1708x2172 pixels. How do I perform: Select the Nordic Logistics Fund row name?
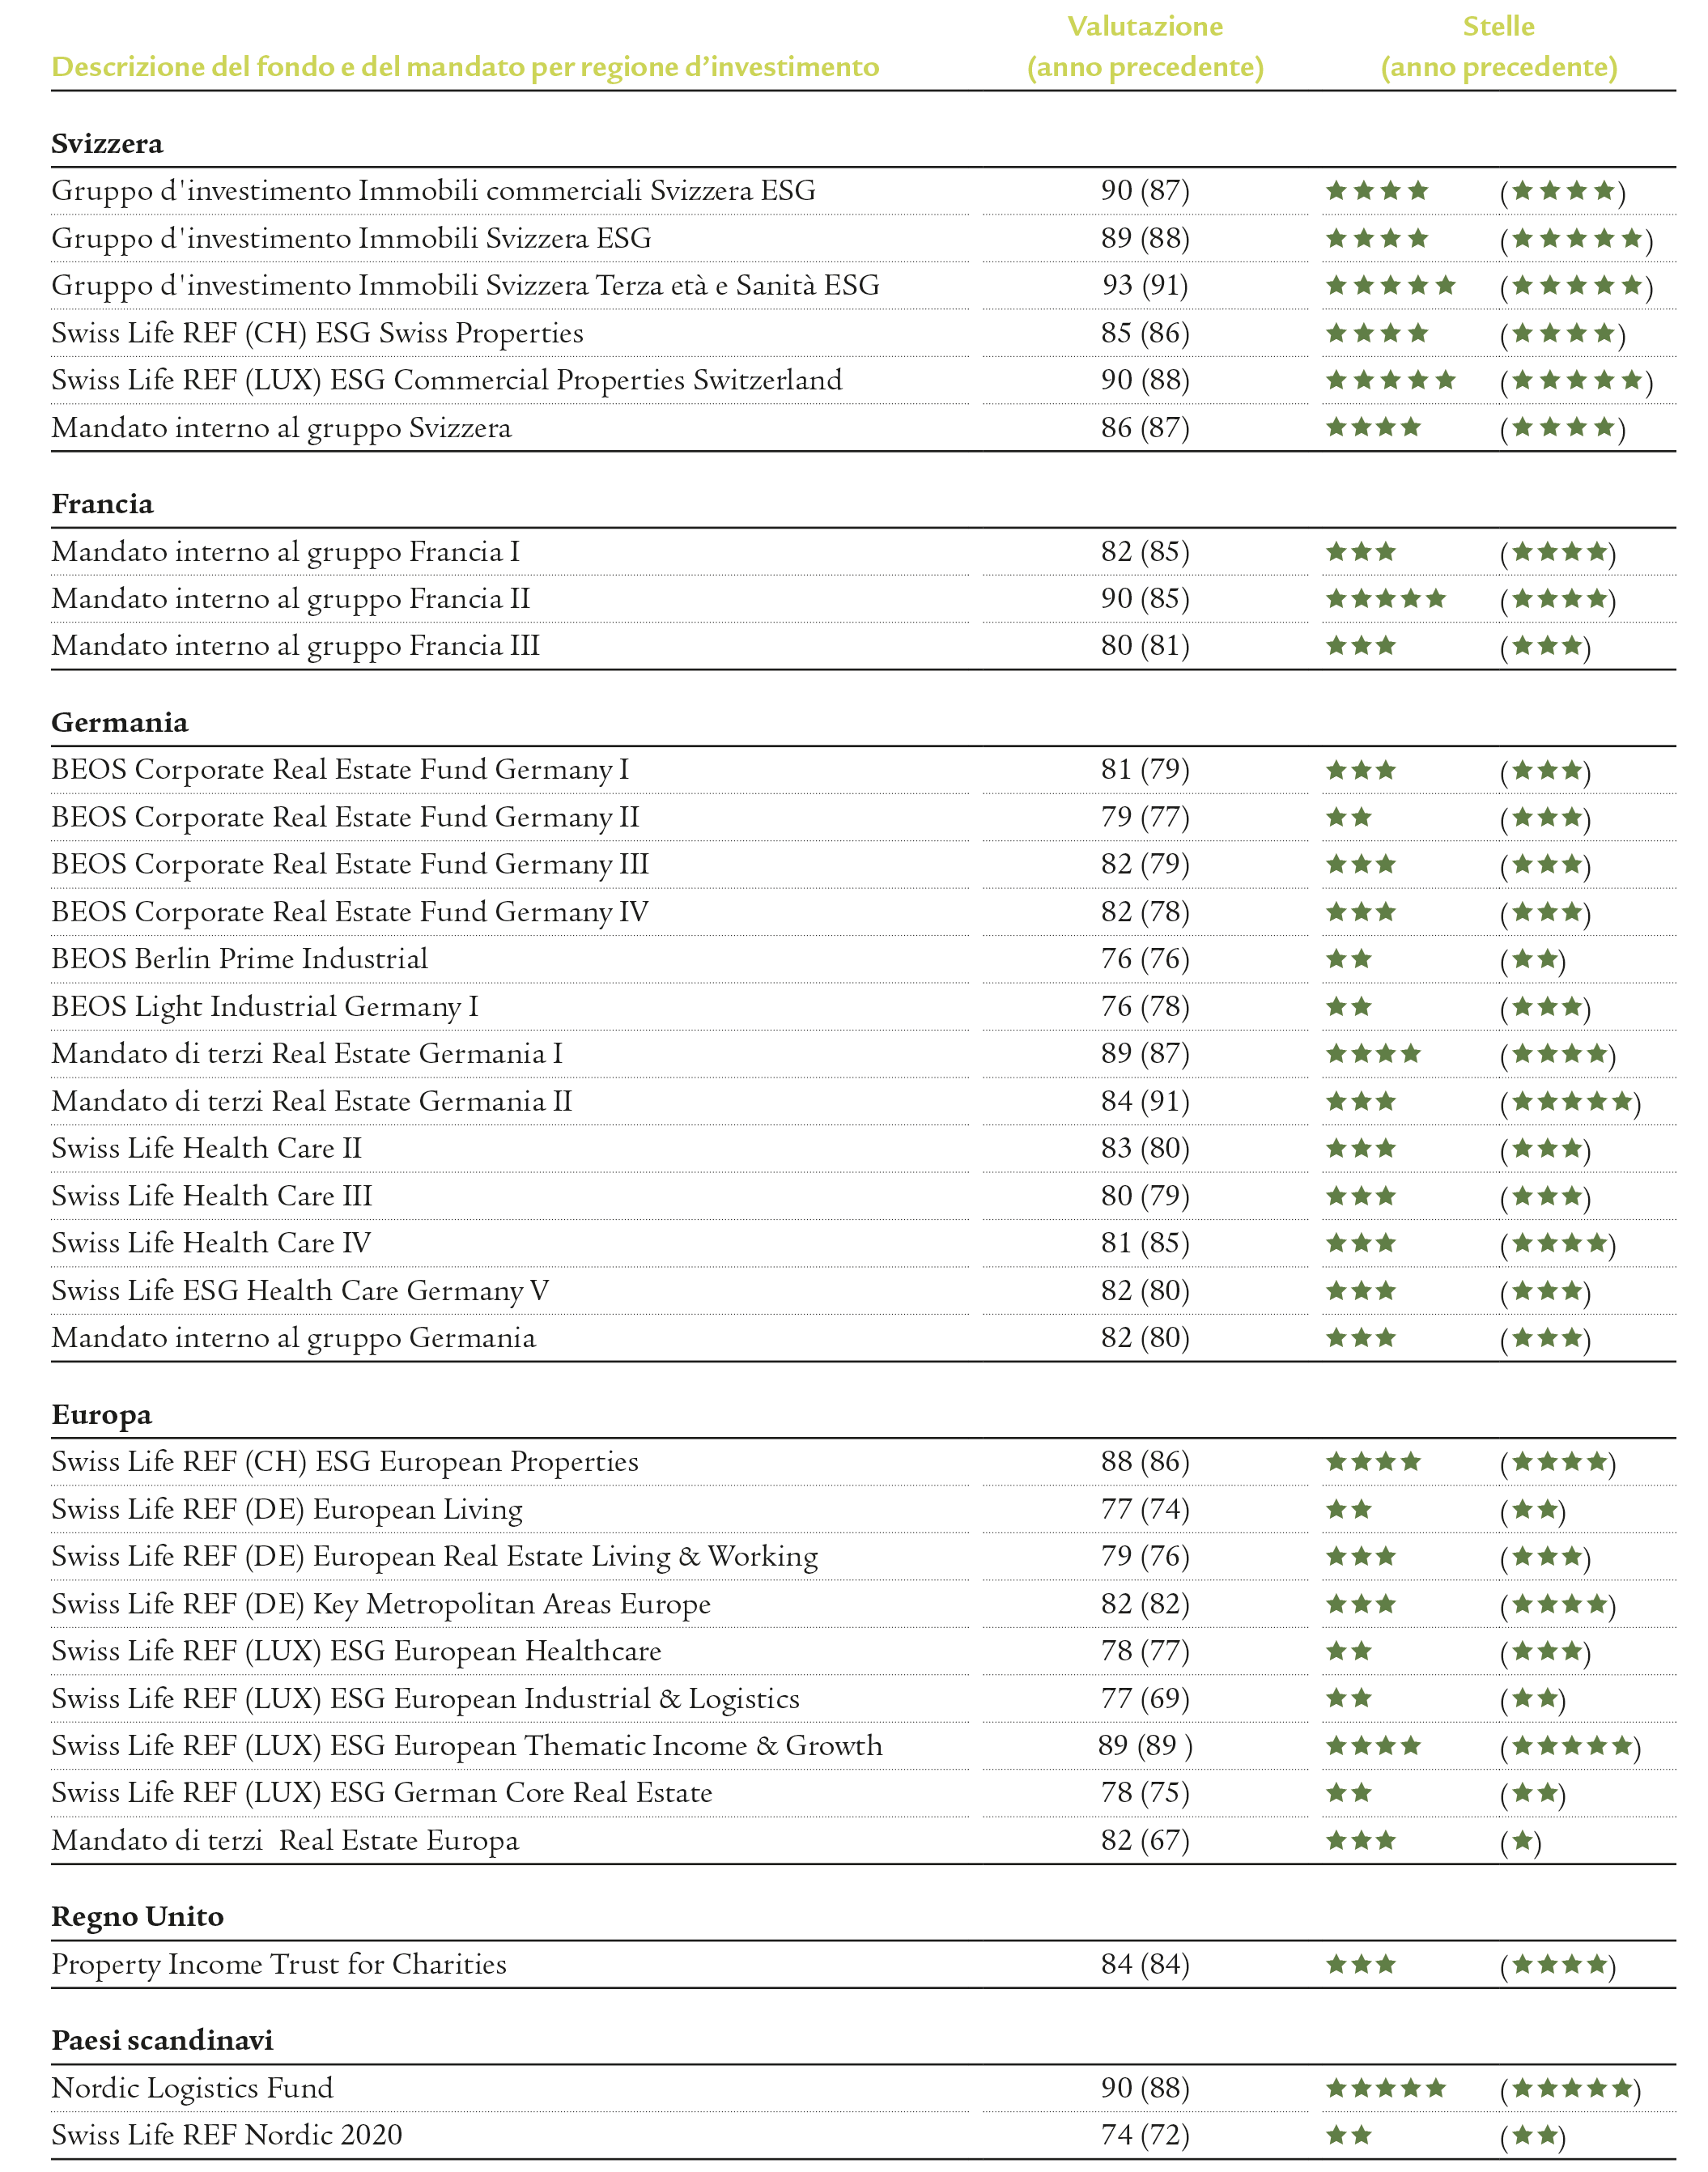coord(192,2088)
